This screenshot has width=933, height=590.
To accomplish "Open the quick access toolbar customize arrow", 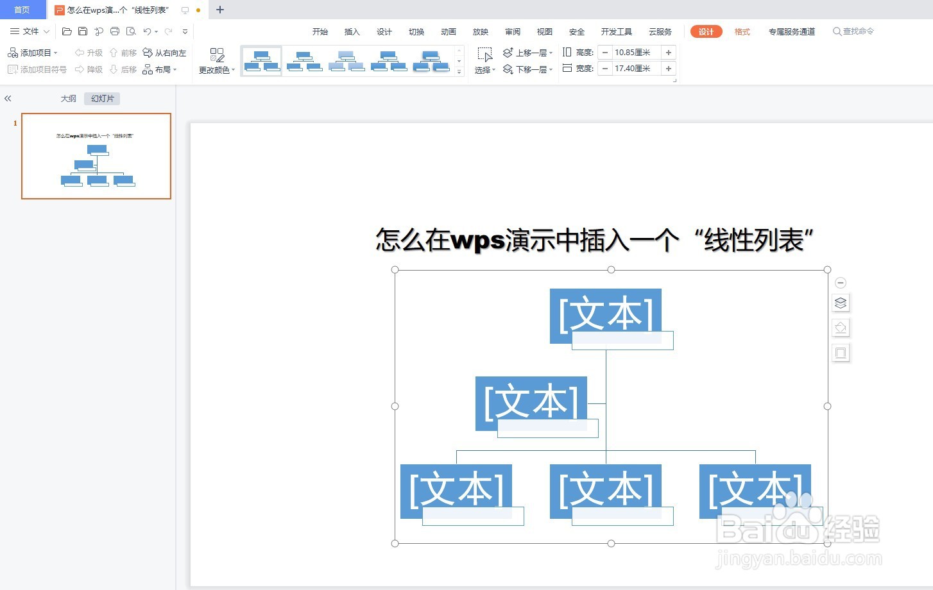I will click(x=185, y=31).
